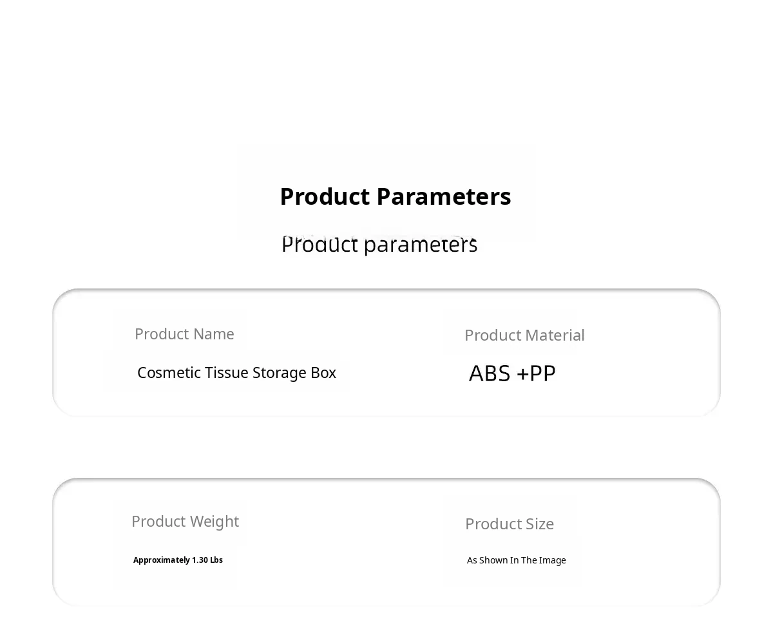Screen dimensions: 773x642
Task: Click the word Tissue in product name
Action: coord(227,373)
